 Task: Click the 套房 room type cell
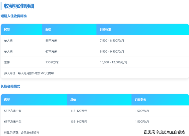coord(7,62)
